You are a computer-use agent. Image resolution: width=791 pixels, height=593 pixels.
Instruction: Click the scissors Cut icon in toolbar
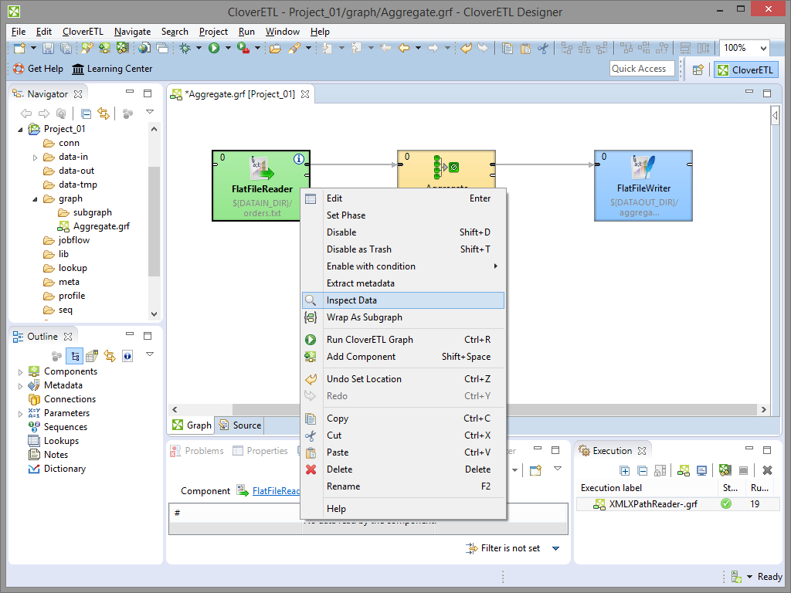pyautogui.click(x=543, y=48)
